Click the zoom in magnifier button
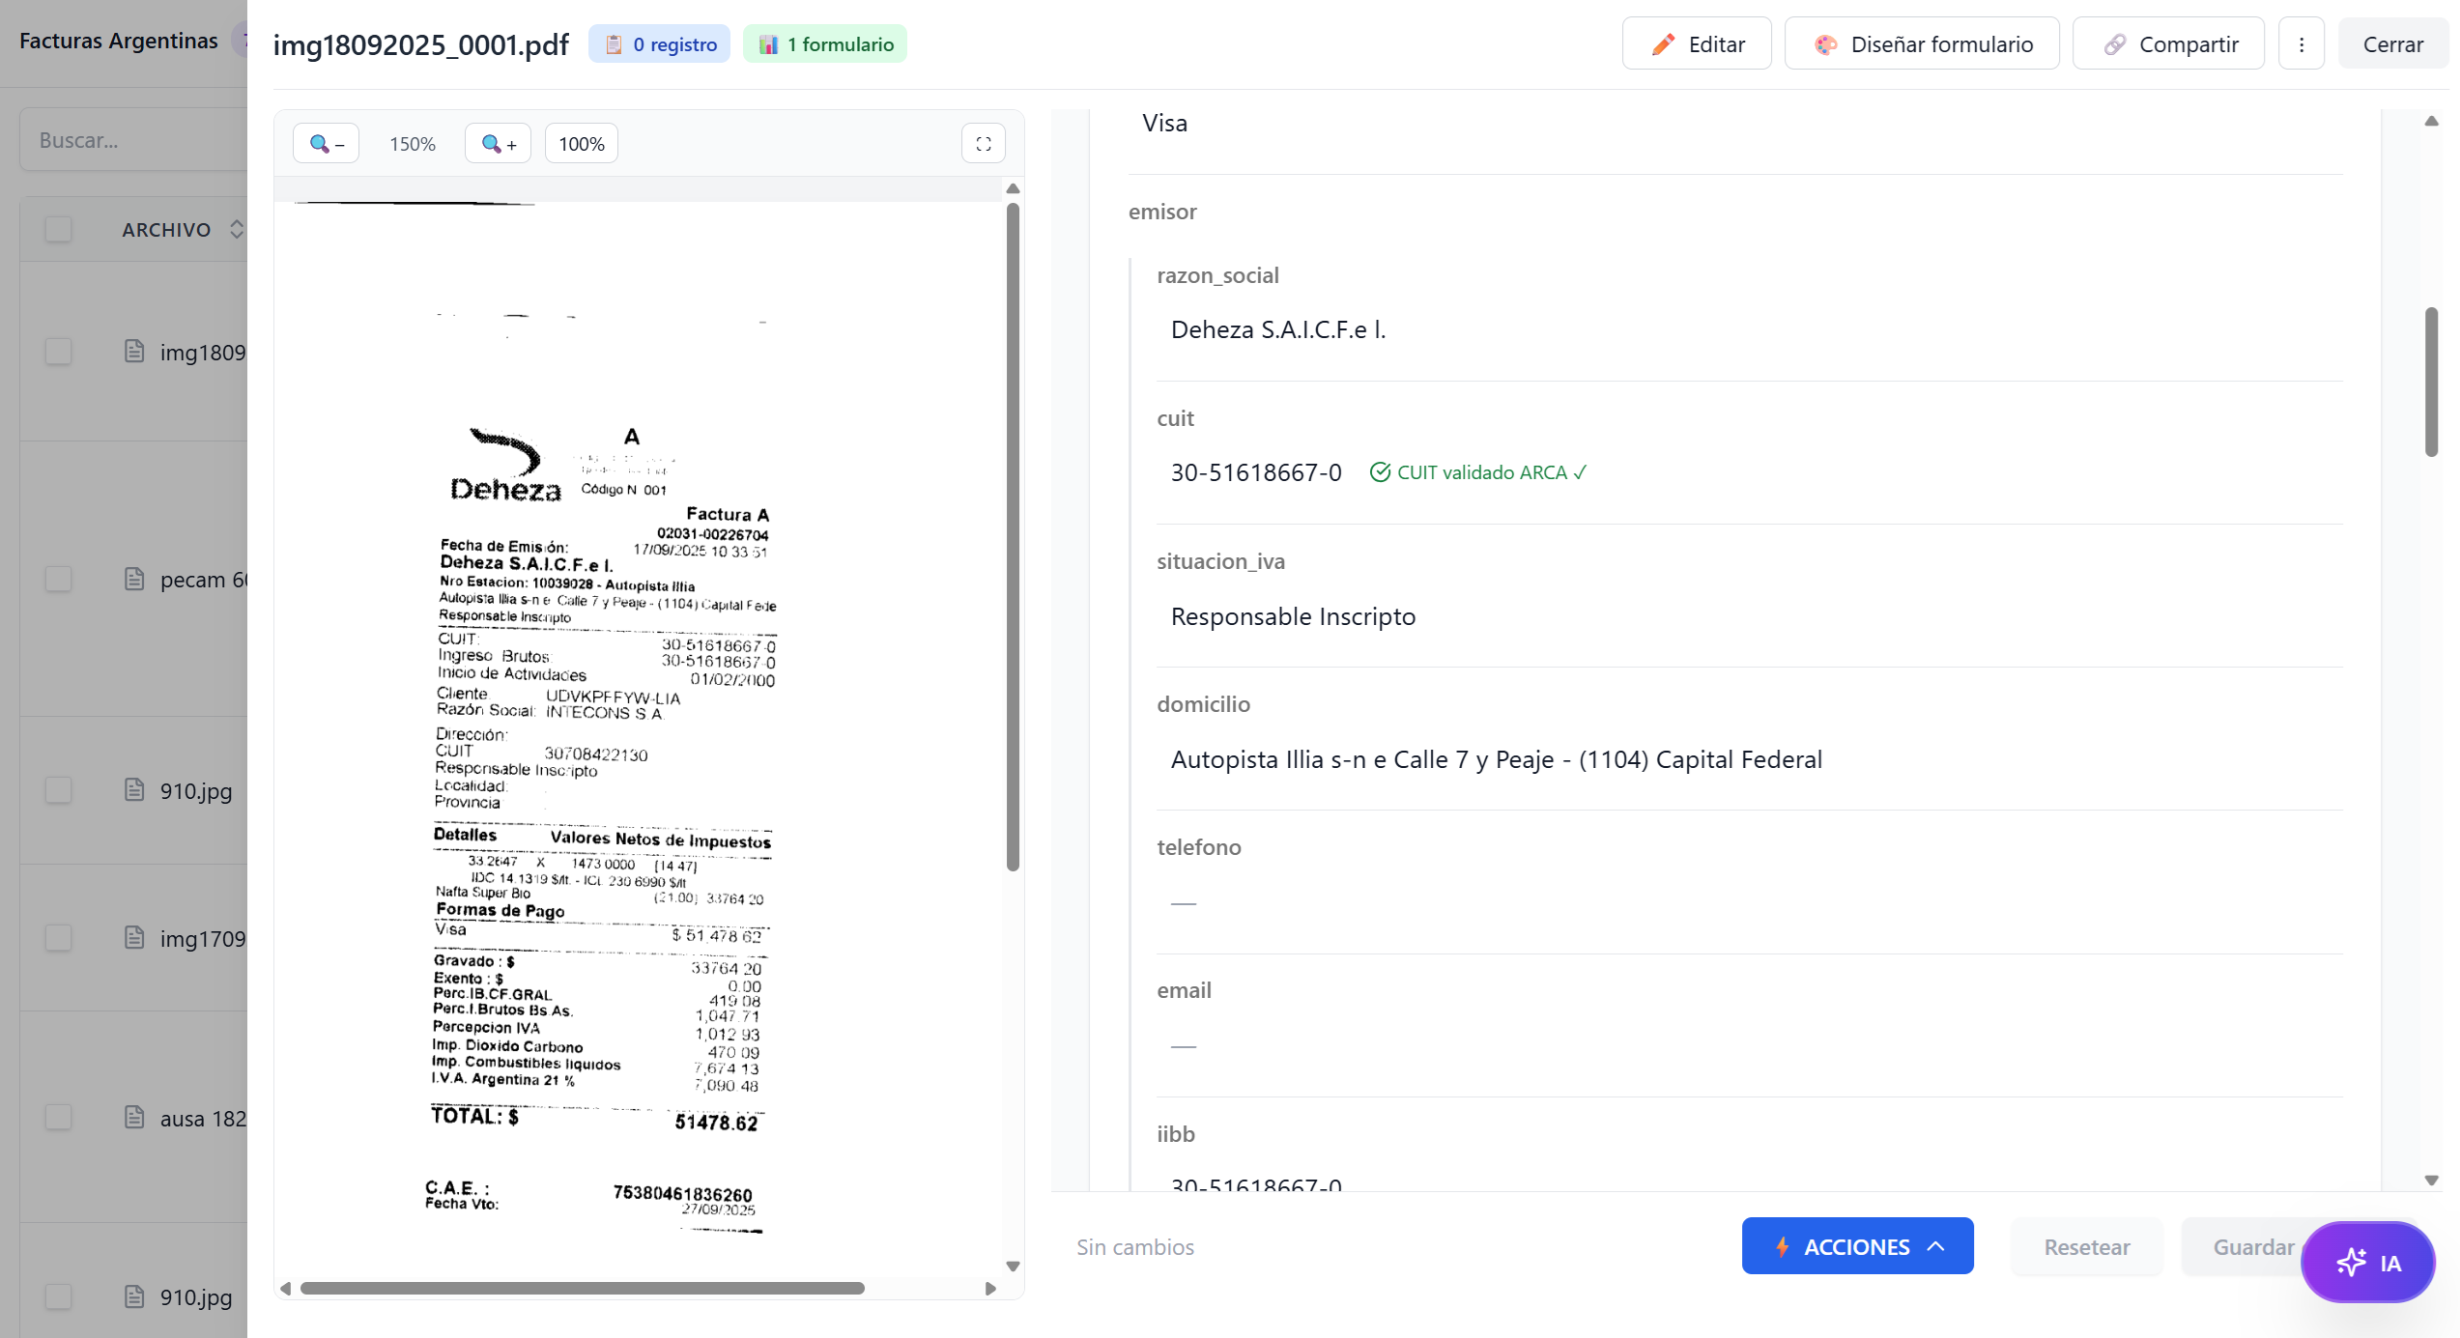2460x1338 pixels. point(499,144)
